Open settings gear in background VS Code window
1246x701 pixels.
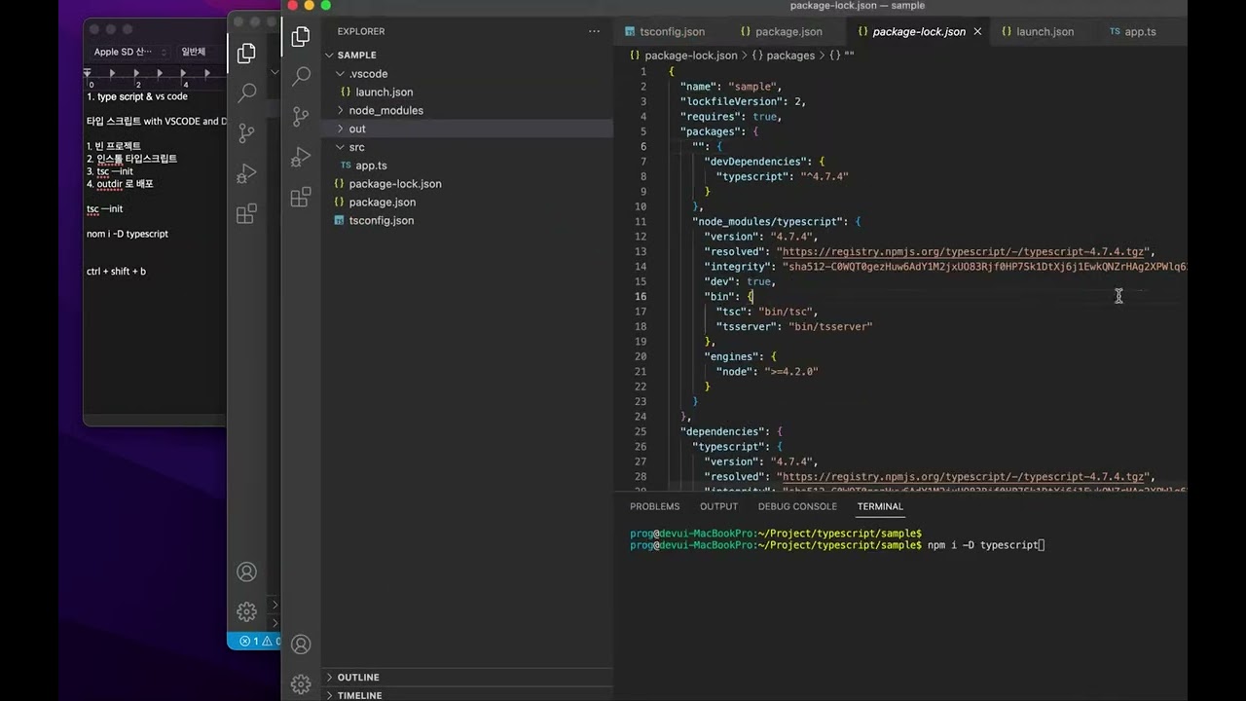pos(246,611)
